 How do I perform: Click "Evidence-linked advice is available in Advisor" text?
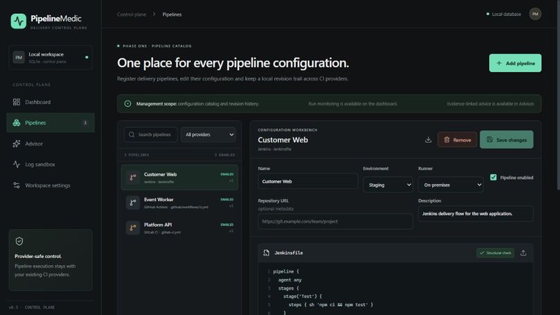coord(491,104)
